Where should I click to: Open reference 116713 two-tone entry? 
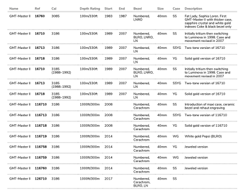pyautogui.click(x=40, y=115)
